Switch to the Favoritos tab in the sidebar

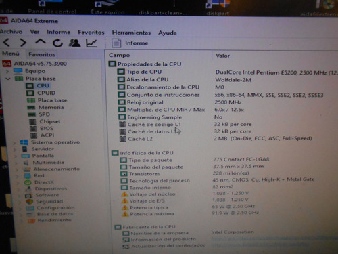(x=42, y=54)
